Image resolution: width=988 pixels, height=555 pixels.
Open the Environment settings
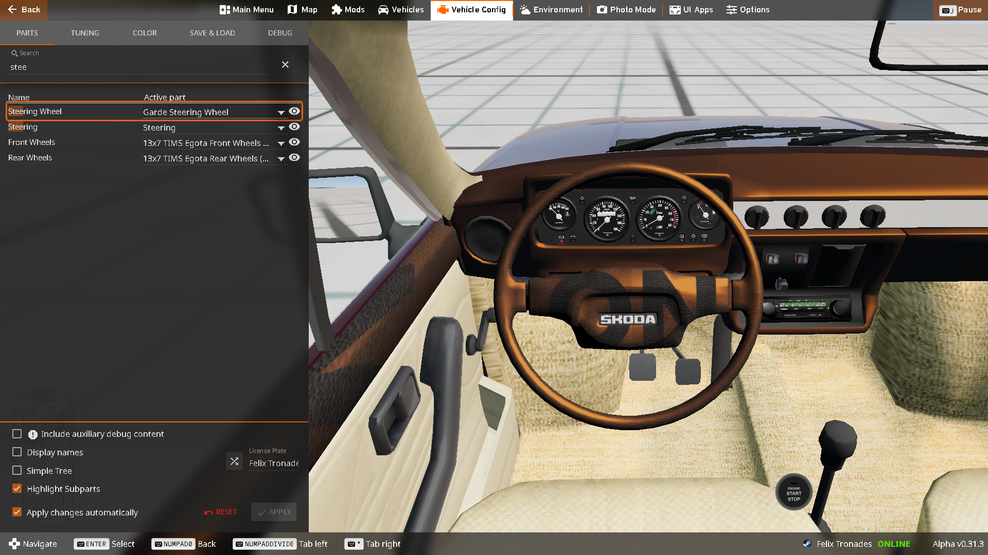pos(552,10)
